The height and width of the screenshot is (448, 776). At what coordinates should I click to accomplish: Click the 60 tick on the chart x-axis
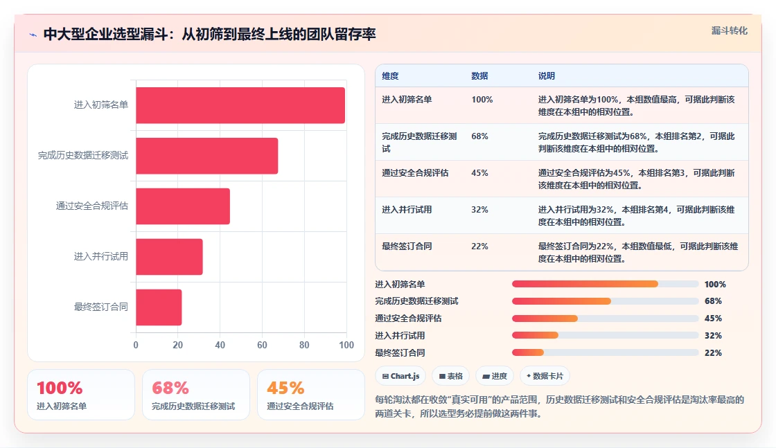click(x=263, y=345)
